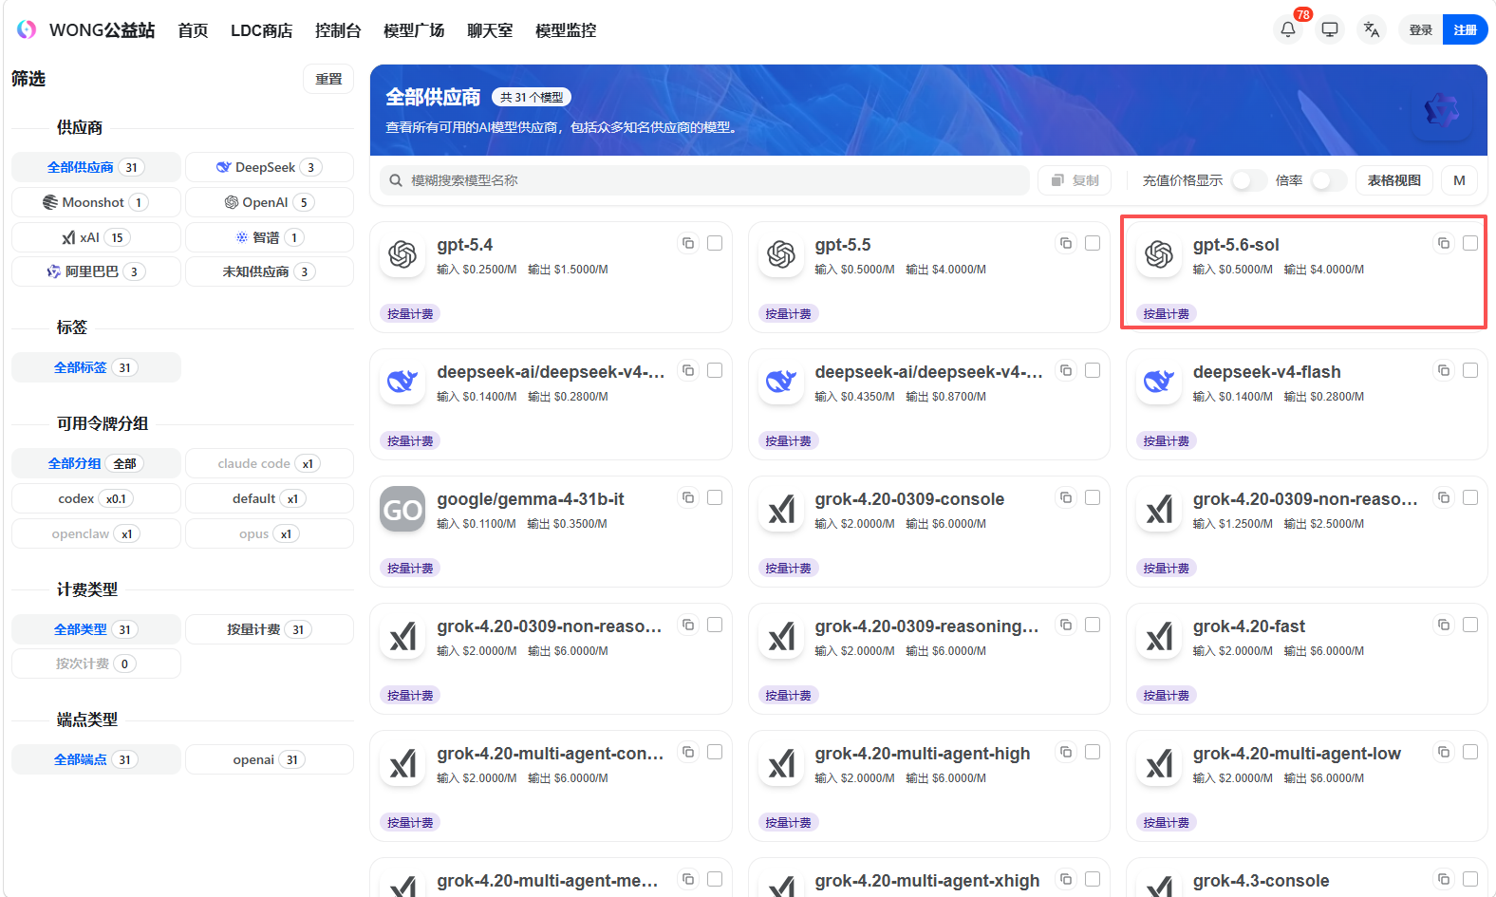
Task: Filter by OpenAI supplier
Action: coord(270,202)
